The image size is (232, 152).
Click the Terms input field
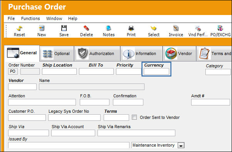point(116,118)
